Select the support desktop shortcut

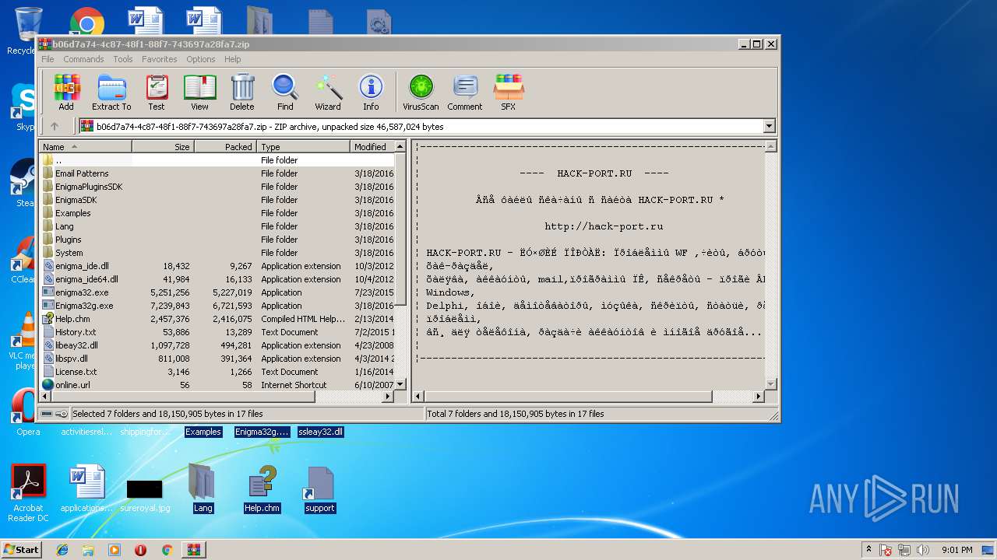[x=319, y=489]
